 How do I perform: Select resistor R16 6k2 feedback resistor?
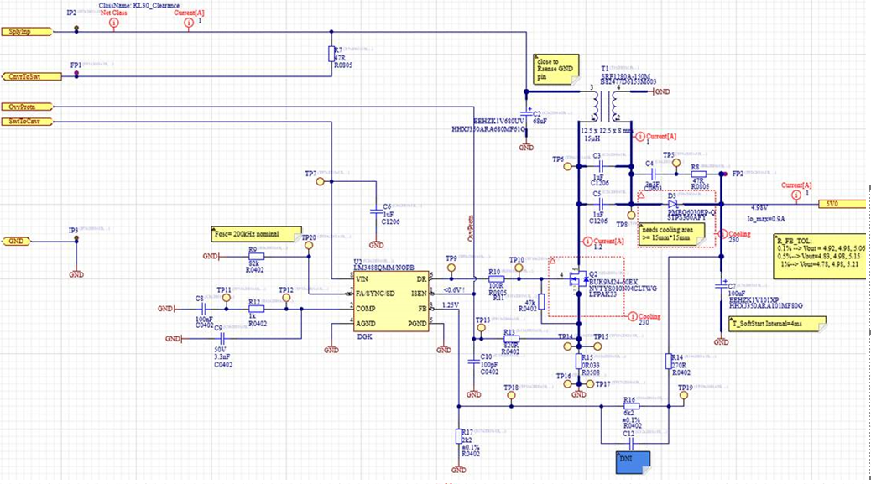pos(632,406)
